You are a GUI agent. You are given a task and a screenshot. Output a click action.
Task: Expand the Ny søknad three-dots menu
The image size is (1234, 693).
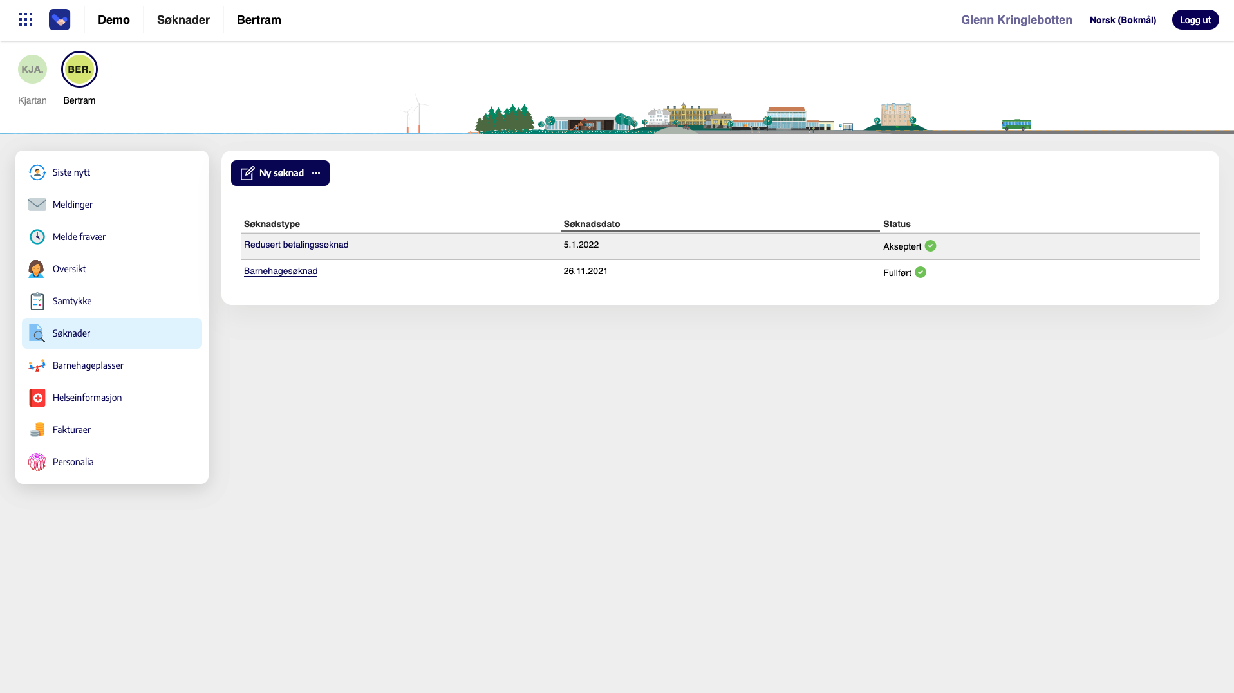[316, 173]
